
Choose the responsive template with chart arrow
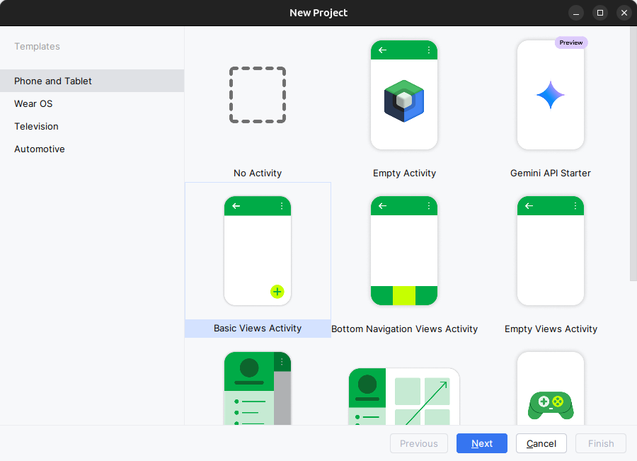pyautogui.click(x=404, y=397)
